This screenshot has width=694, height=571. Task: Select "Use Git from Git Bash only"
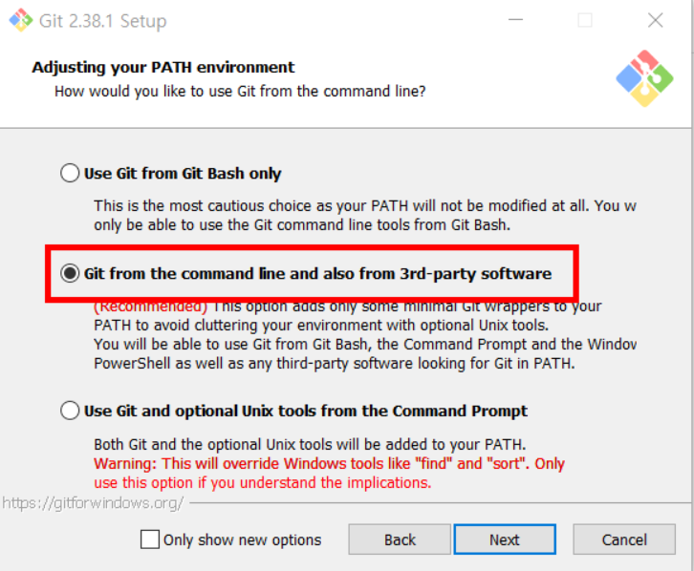pos(70,173)
